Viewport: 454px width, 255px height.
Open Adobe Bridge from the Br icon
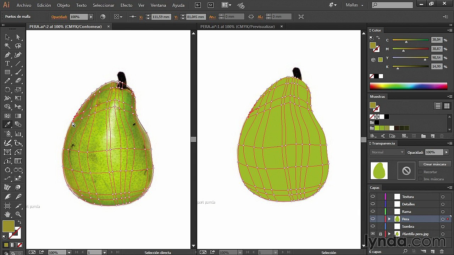pyautogui.click(x=198, y=5)
